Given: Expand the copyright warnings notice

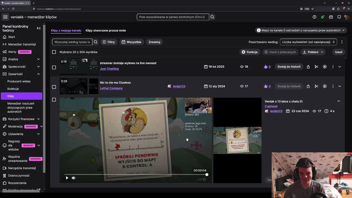Looking at the screenshot, I should (x=301, y=30).
